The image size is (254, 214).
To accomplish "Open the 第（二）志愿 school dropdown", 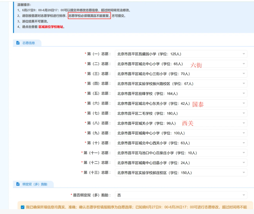I will coord(181,64).
